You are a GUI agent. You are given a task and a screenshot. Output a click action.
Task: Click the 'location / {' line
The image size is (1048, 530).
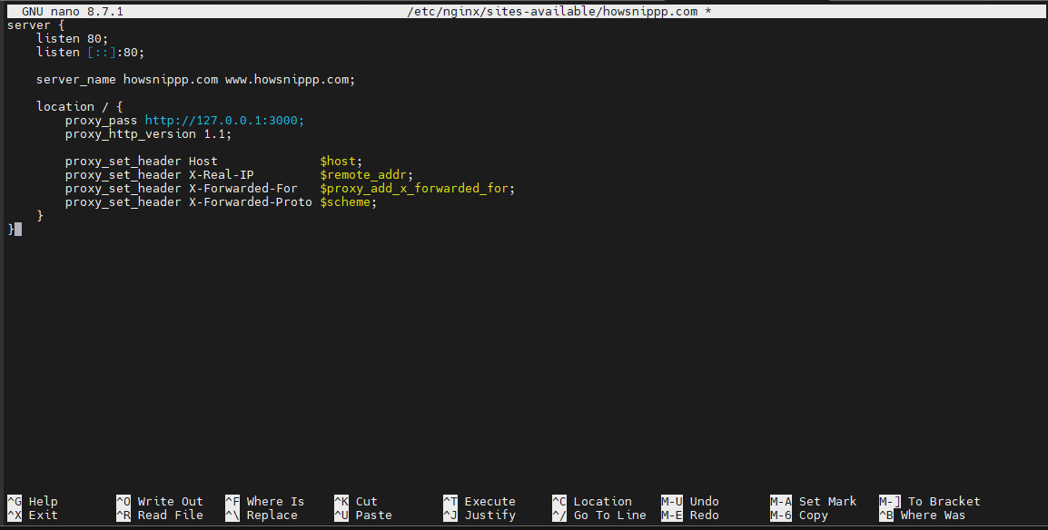80,107
